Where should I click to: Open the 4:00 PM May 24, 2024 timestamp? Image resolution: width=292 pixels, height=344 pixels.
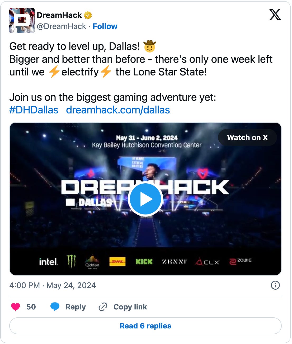click(53, 285)
